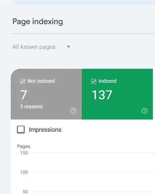Click the 50 axis label
The image size is (155, 194).
pos(25,191)
